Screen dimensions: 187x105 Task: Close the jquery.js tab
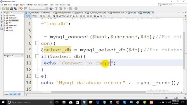(x=85, y=13)
